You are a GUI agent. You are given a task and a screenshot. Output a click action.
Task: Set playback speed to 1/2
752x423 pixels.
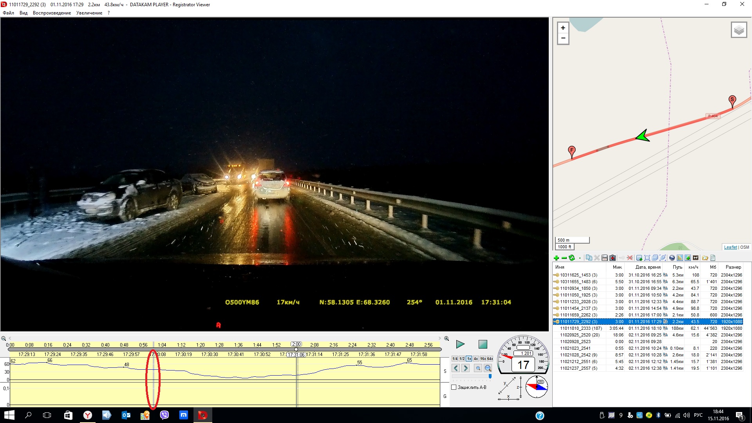click(x=462, y=359)
